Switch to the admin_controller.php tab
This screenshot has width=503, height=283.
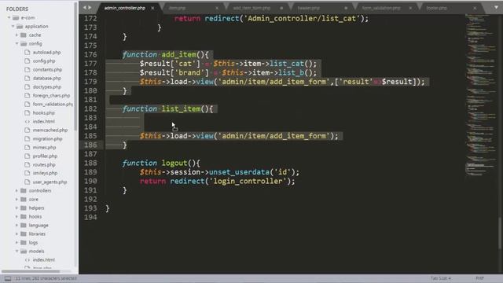coord(125,8)
